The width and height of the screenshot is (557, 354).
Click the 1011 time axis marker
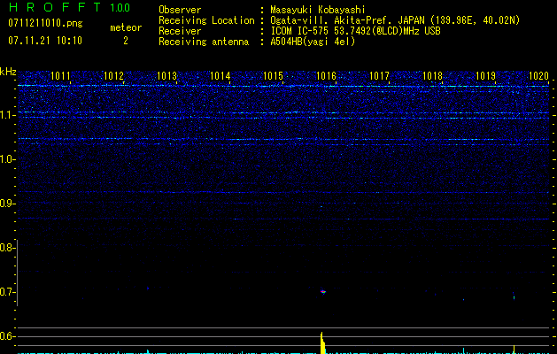click(x=61, y=77)
